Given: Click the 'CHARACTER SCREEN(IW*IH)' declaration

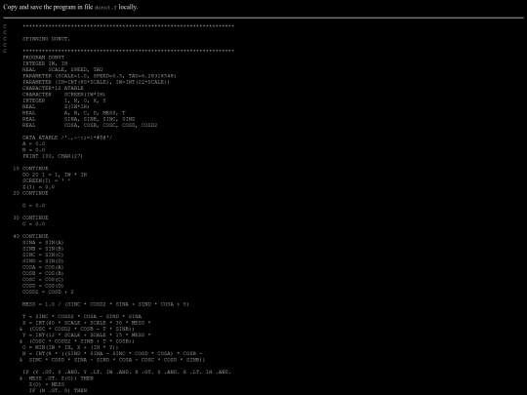Looking at the screenshot, I should (x=63, y=95).
